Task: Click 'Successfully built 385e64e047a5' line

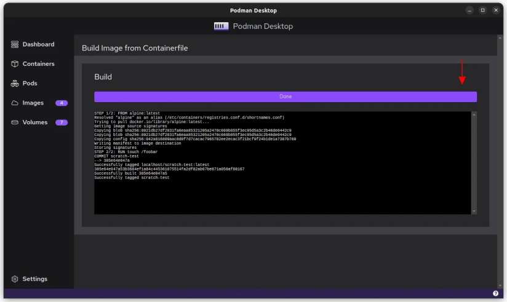Action: click(130, 173)
